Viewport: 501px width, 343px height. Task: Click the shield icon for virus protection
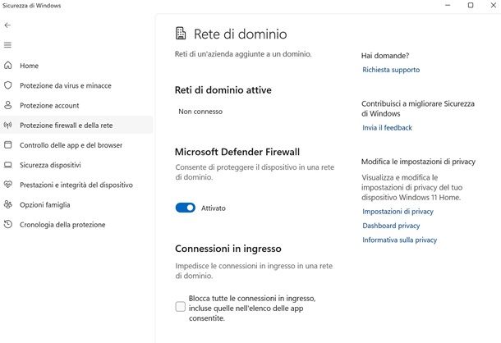click(x=8, y=85)
